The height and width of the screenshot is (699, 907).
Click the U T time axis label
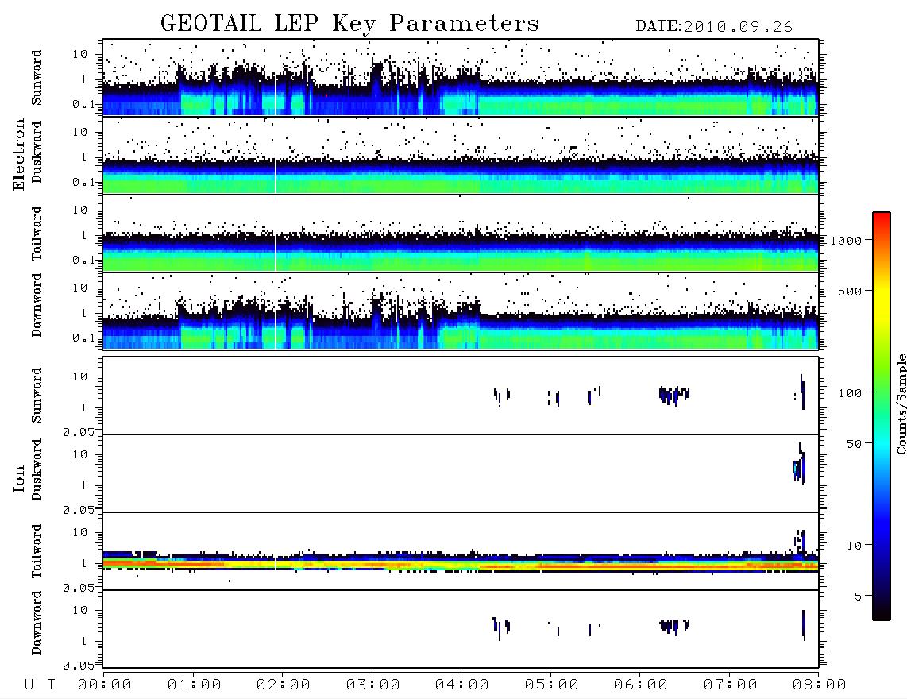coord(40,685)
